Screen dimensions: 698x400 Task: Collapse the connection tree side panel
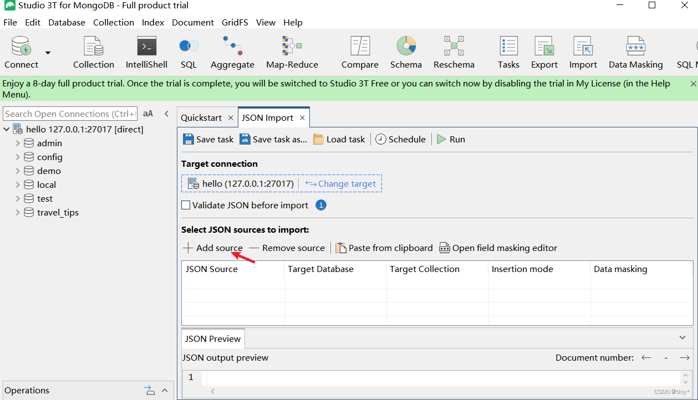pyautogui.click(x=166, y=114)
